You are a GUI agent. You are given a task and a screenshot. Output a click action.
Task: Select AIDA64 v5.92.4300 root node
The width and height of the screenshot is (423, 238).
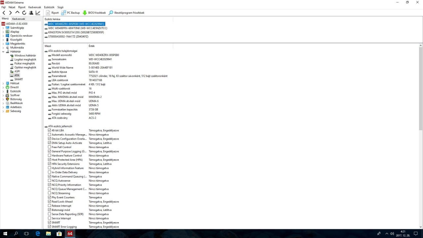(x=17, y=24)
